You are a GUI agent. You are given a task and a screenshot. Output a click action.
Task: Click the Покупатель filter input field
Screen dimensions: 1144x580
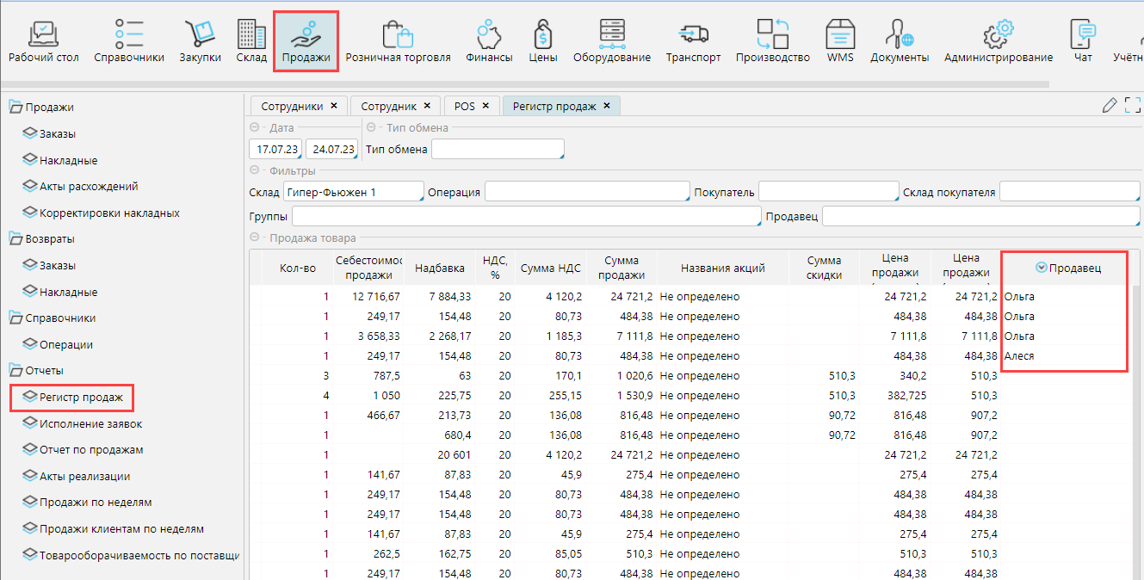point(828,192)
